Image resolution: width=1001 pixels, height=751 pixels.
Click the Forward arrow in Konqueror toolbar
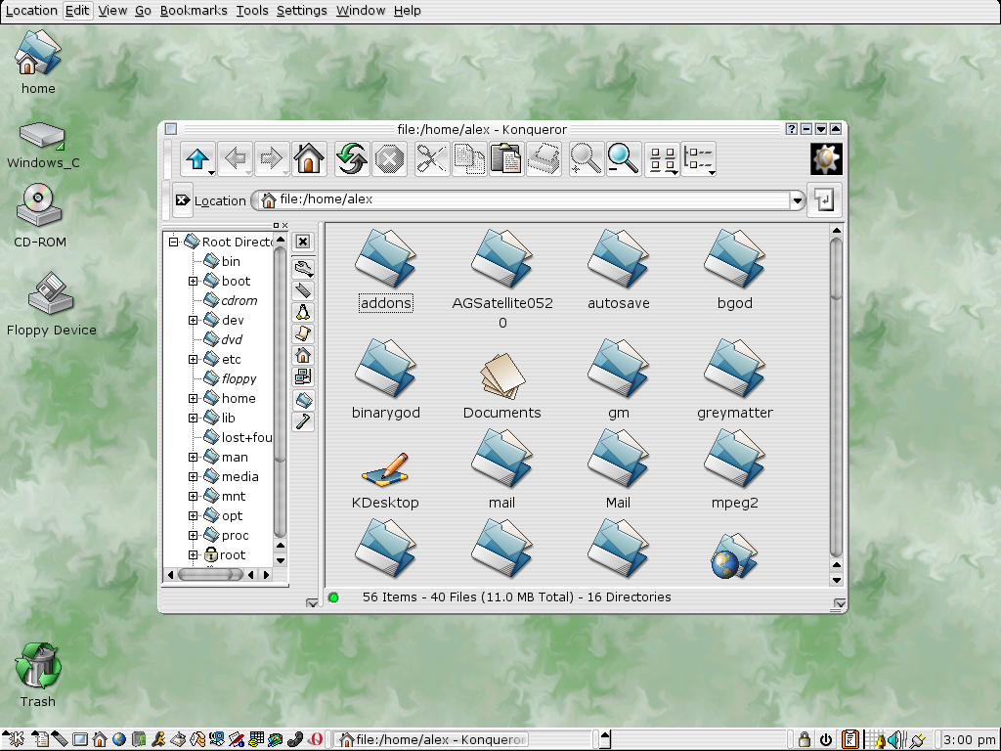tap(272, 159)
